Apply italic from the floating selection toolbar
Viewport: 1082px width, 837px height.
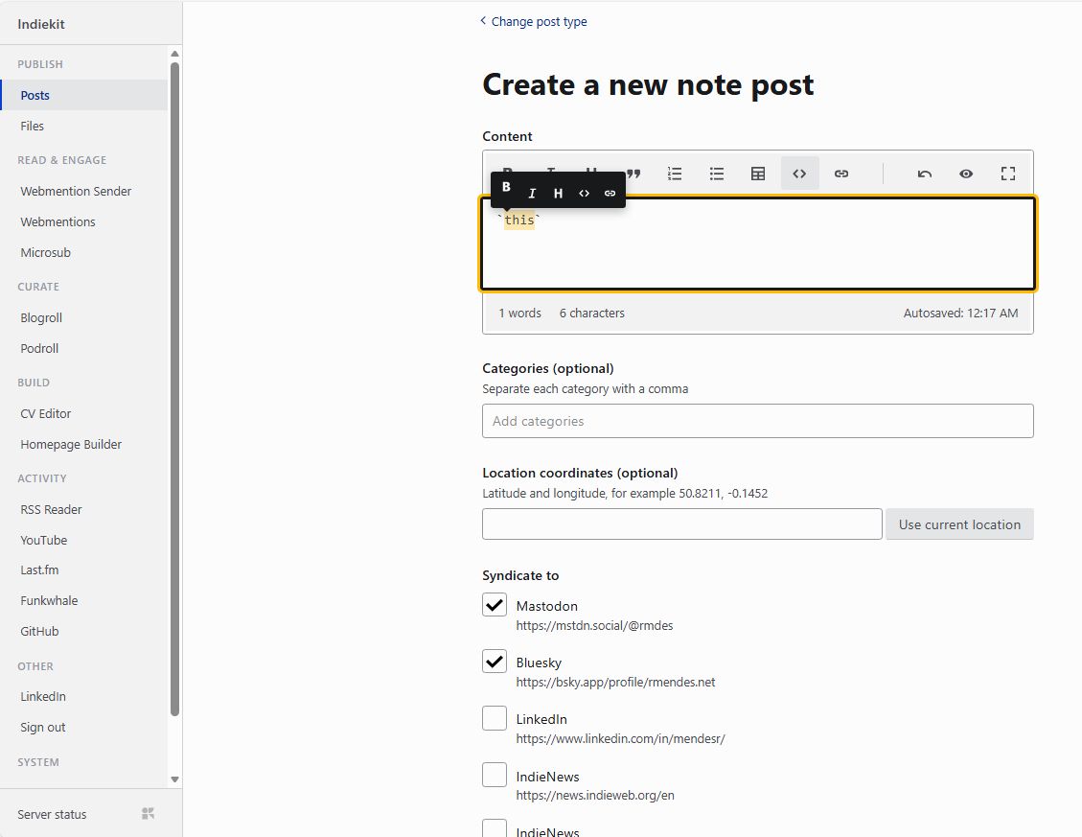pyautogui.click(x=532, y=194)
